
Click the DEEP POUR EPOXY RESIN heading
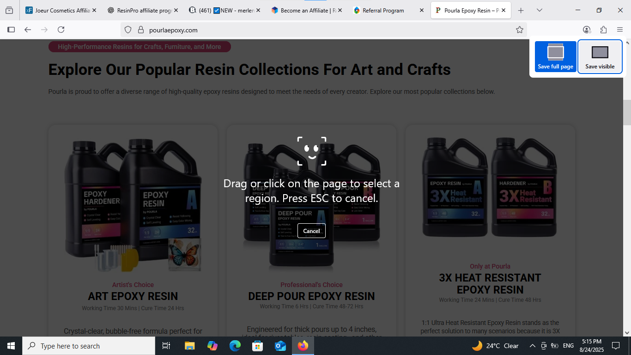coord(311,296)
